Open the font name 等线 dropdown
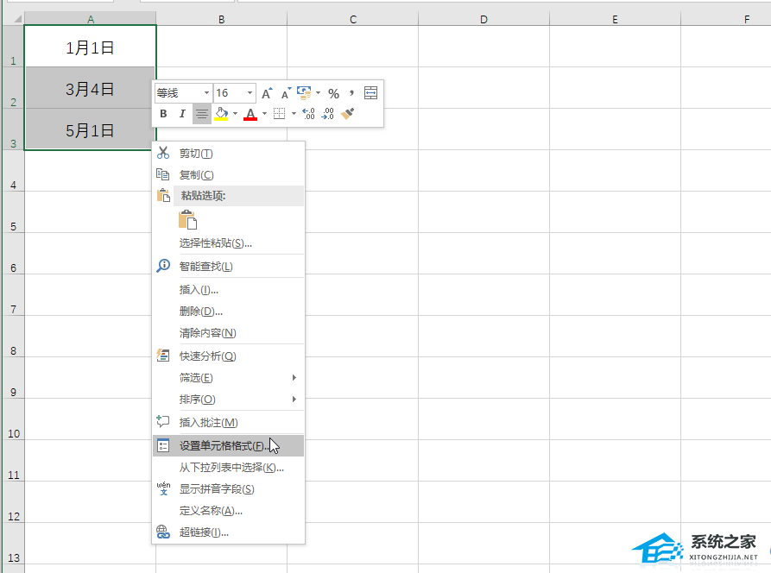Image resolution: width=771 pixels, height=573 pixels. pos(206,93)
